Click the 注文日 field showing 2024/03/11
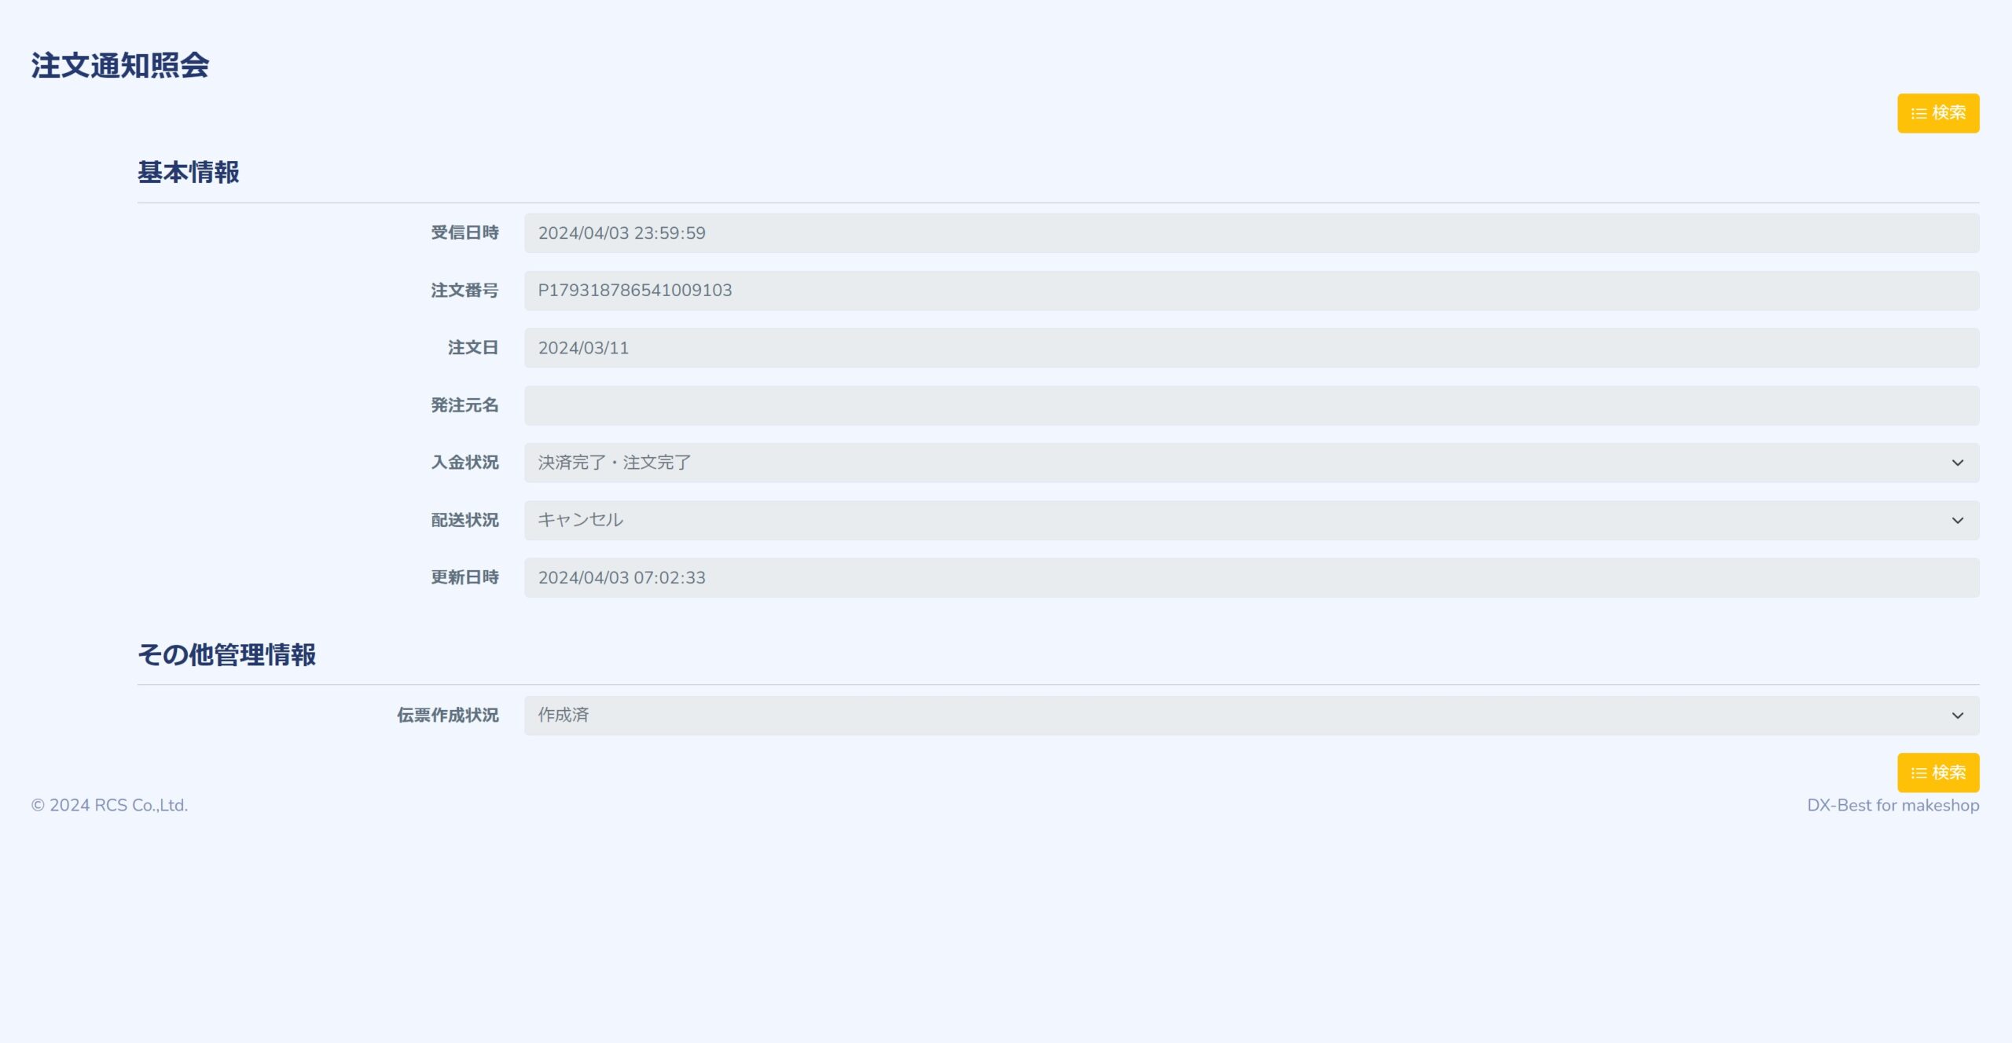The width and height of the screenshot is (2012, 1043). coord(1251,348)
